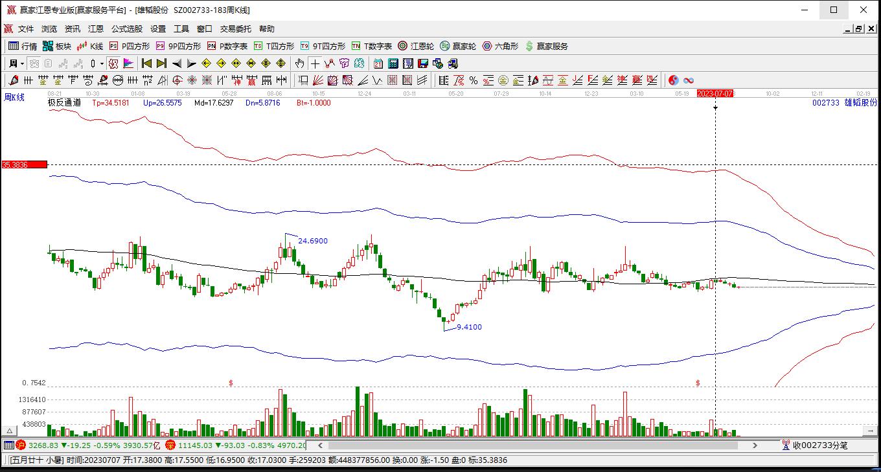This screenshot has width=881, height=472.
Task: Click the 板块 sector button
Action: click(57, 46)
